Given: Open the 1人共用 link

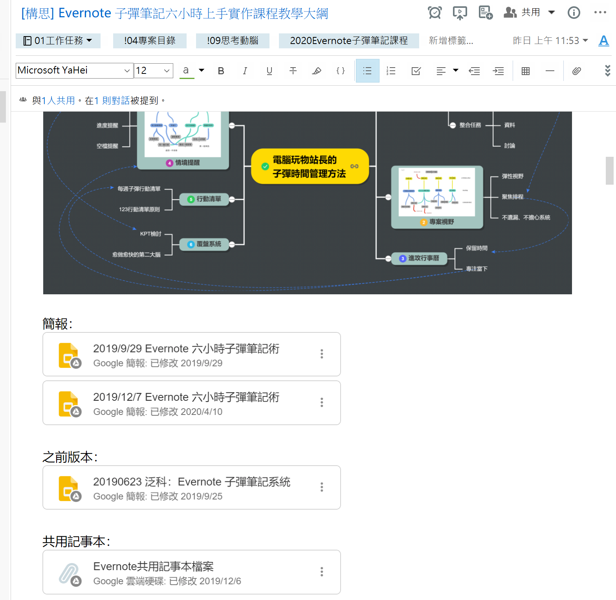Looking at the screenshot, I should [x=58, y=101].
